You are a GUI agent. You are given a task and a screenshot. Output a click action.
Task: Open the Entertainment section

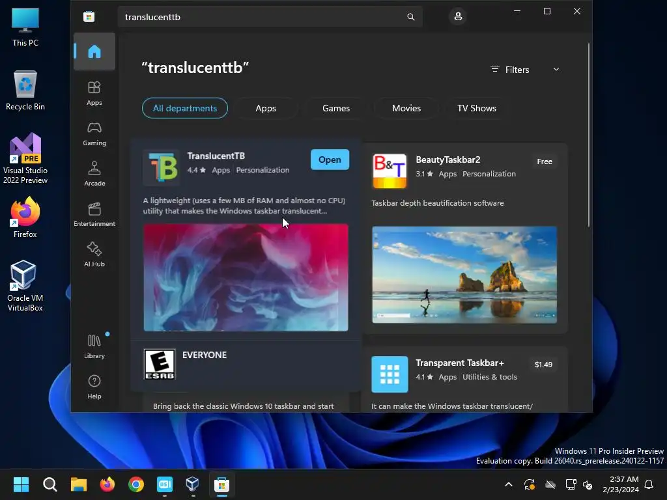[x=94, y=214]
